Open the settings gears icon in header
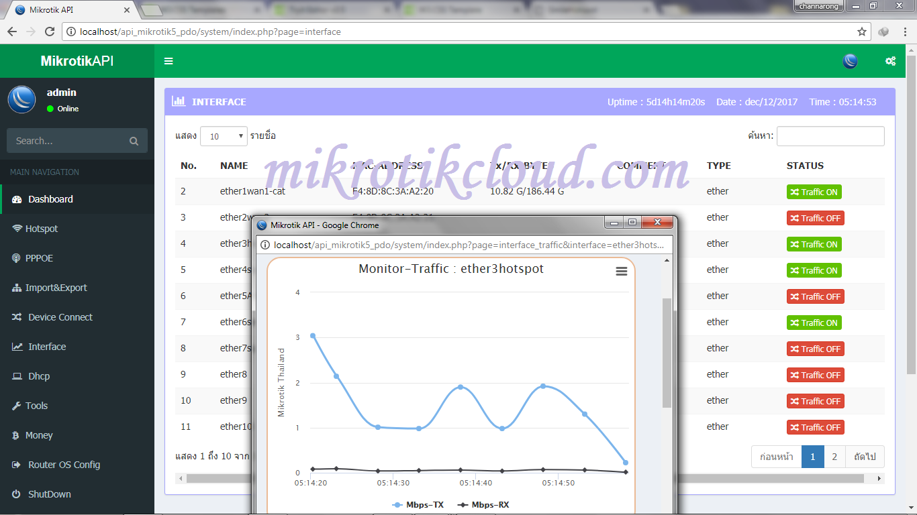 click(x=890, y=61)
